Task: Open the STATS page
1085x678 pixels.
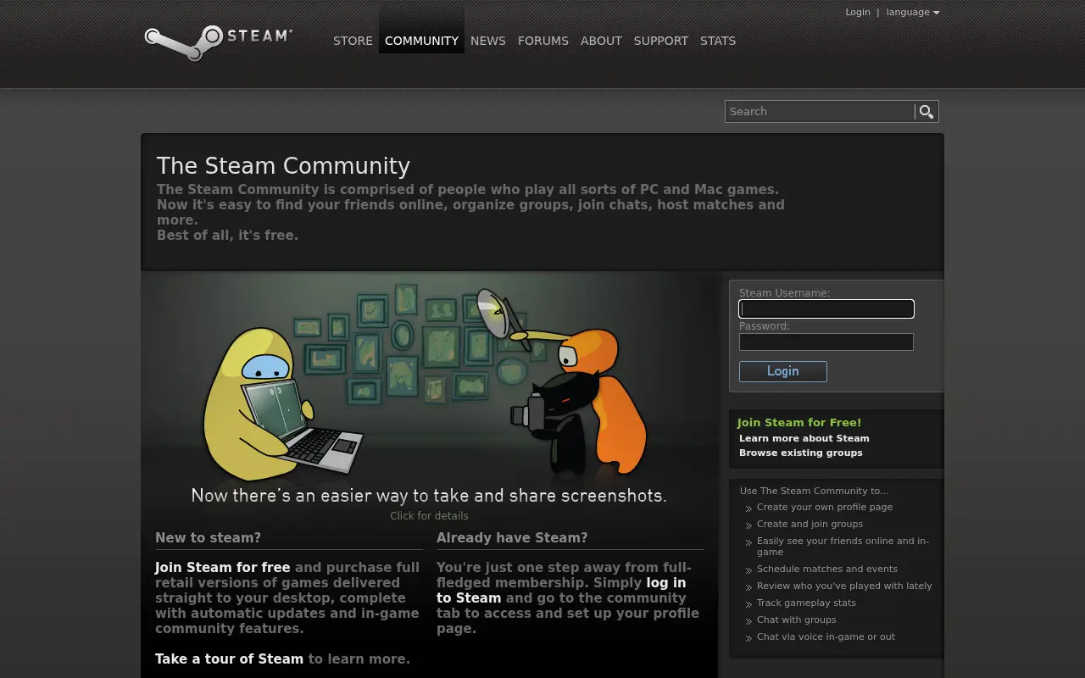Action: click(718, 41)
